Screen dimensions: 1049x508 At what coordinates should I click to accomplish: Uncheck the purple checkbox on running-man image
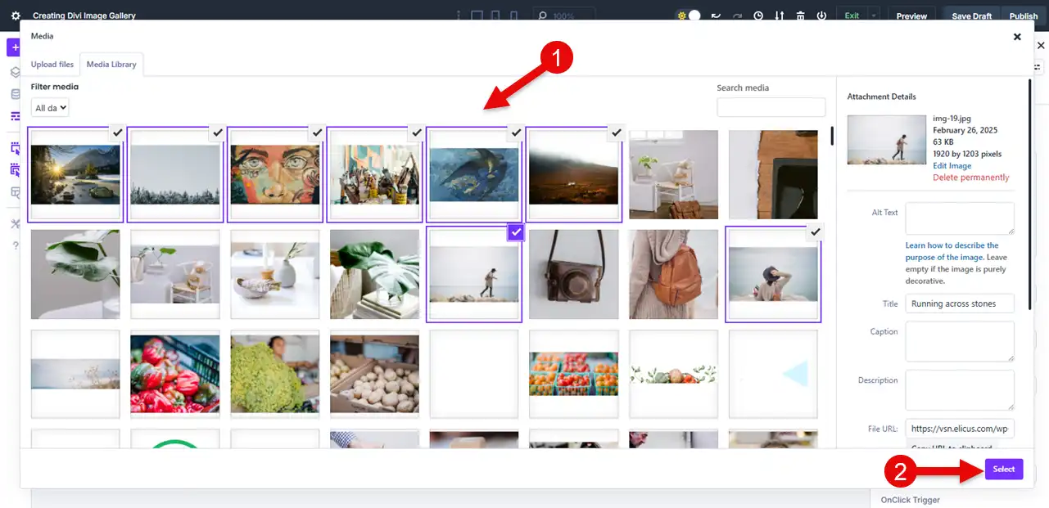(x=516, y=232)
